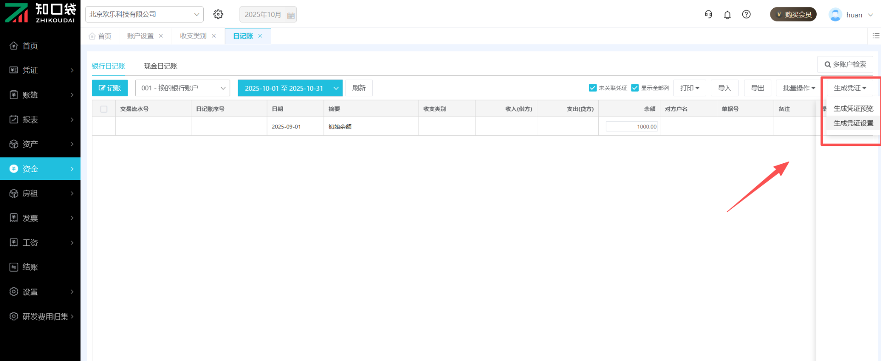Click the tab list icon at far right
The image size is (881, 361).
click(x=875, y=36)
